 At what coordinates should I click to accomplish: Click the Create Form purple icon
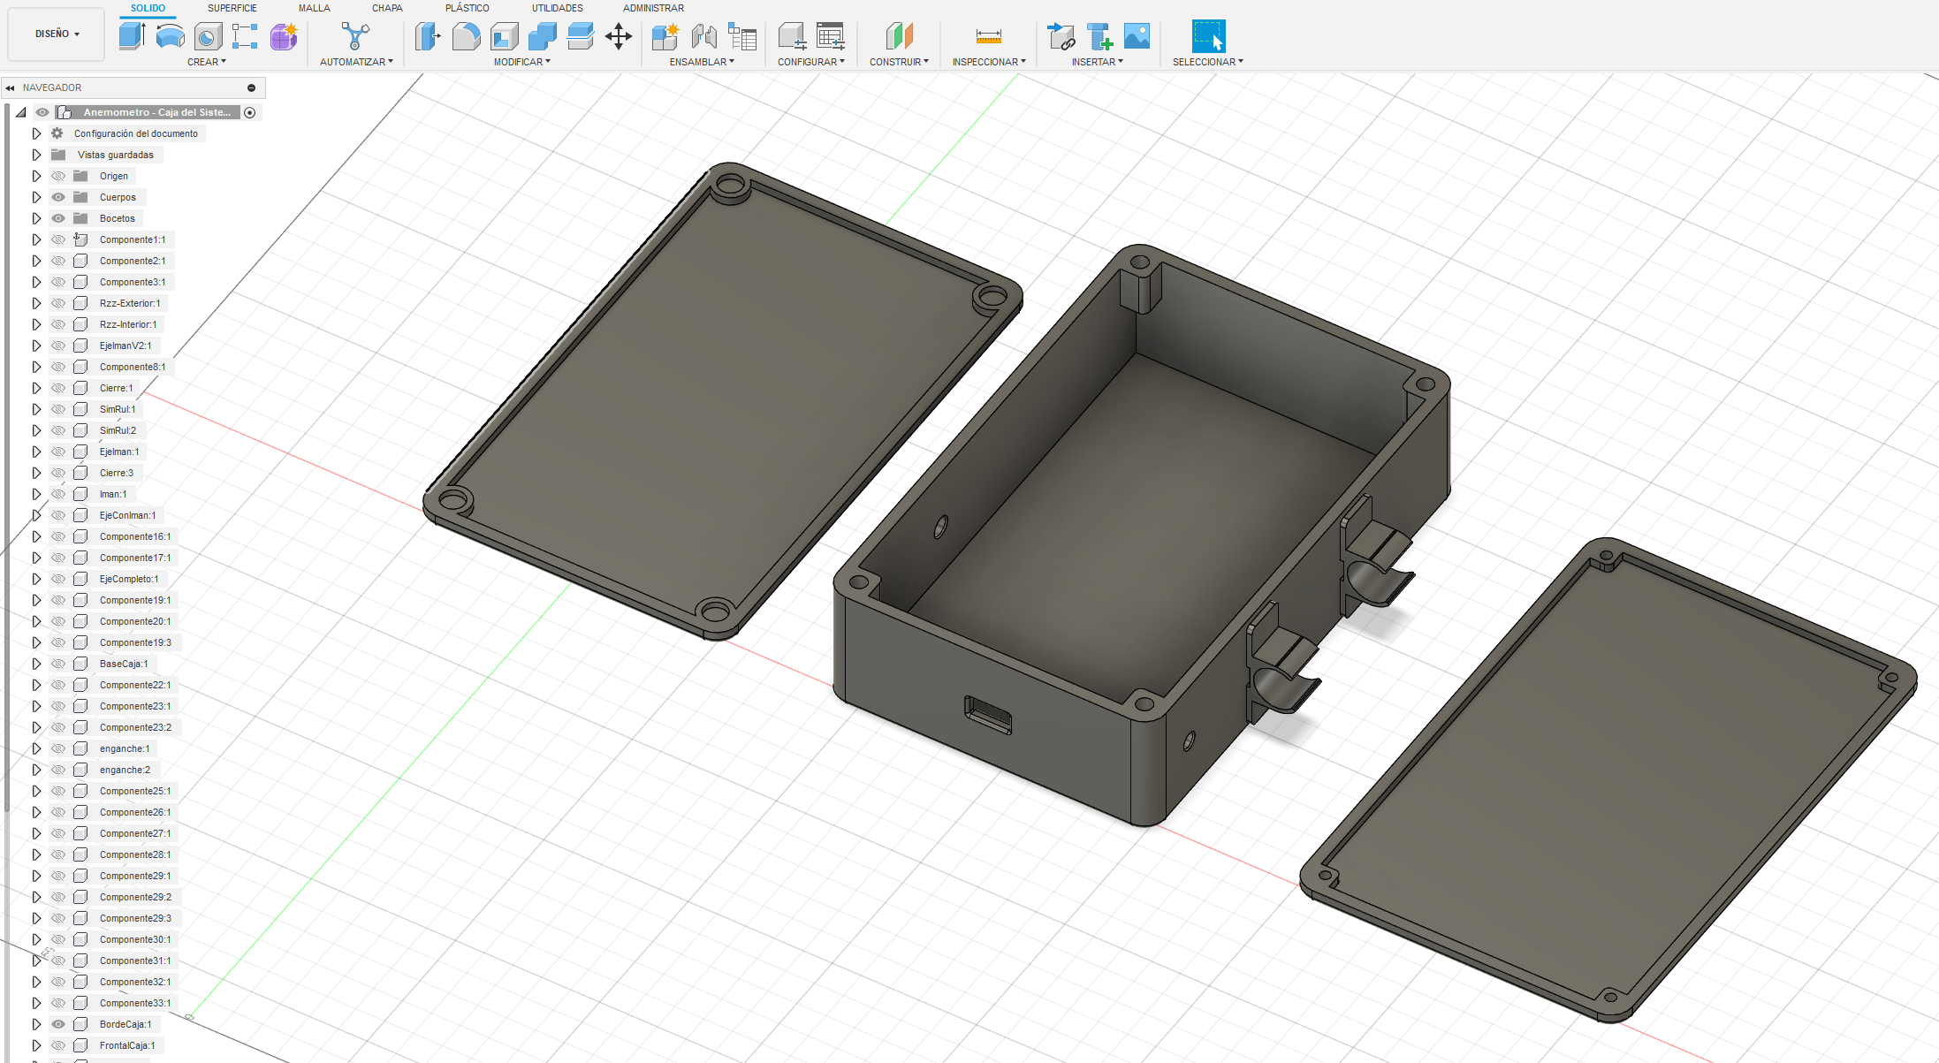pos(284,36)
